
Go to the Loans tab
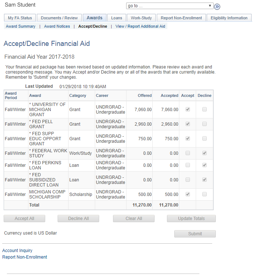(117, 18)
